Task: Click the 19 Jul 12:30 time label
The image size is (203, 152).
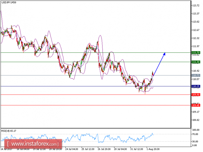Action: coord(39,149)
